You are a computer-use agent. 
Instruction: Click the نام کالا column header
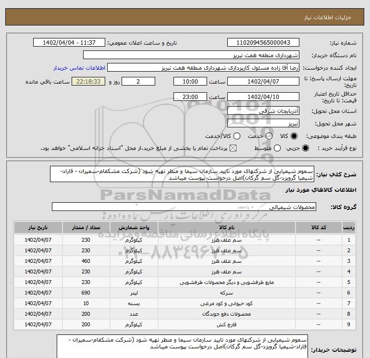(226, 227)
